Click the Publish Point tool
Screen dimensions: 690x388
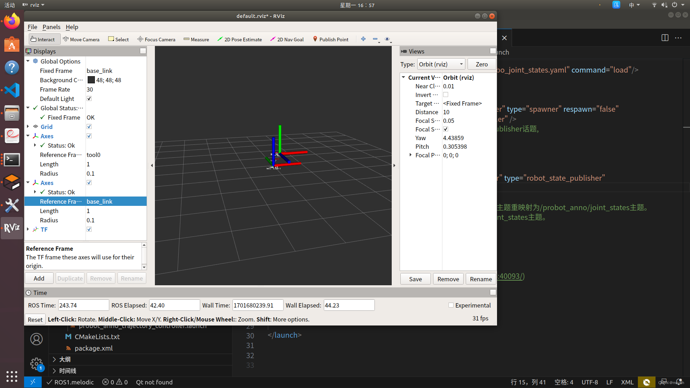tap(331, 40)
